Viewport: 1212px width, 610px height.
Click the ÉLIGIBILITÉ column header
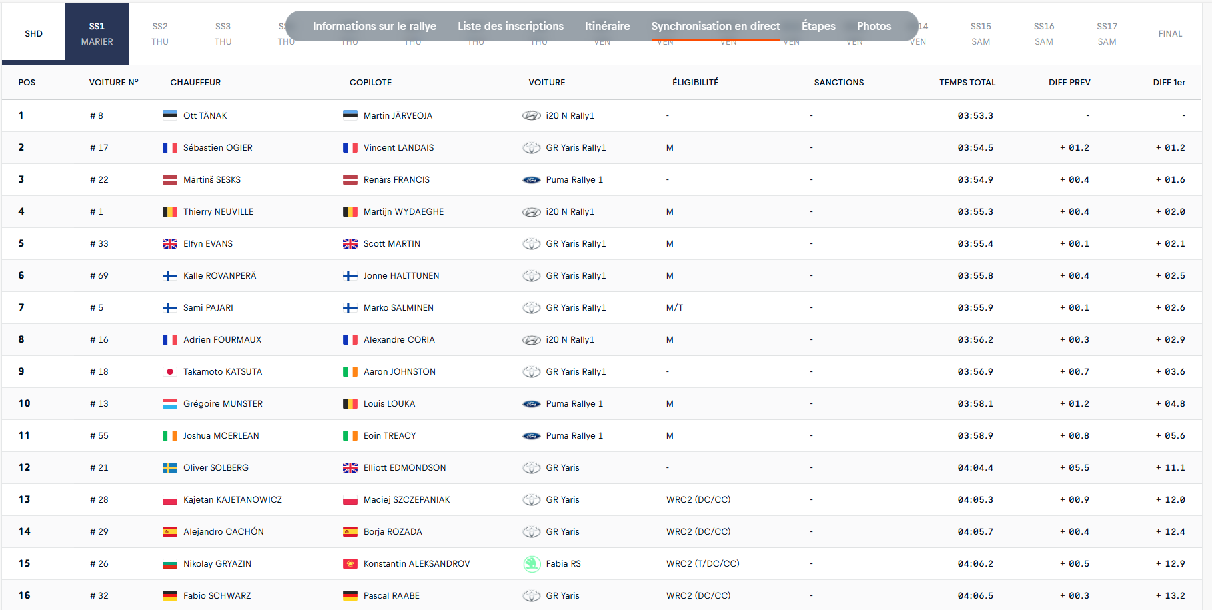pos(695,83)
